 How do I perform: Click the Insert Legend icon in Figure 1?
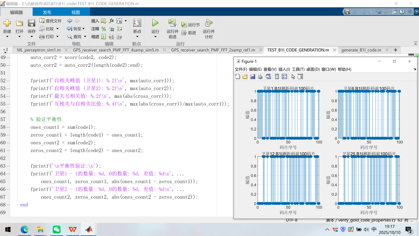(284, 76)
